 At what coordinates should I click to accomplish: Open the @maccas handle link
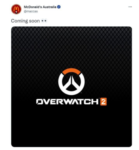coord(31,11)
